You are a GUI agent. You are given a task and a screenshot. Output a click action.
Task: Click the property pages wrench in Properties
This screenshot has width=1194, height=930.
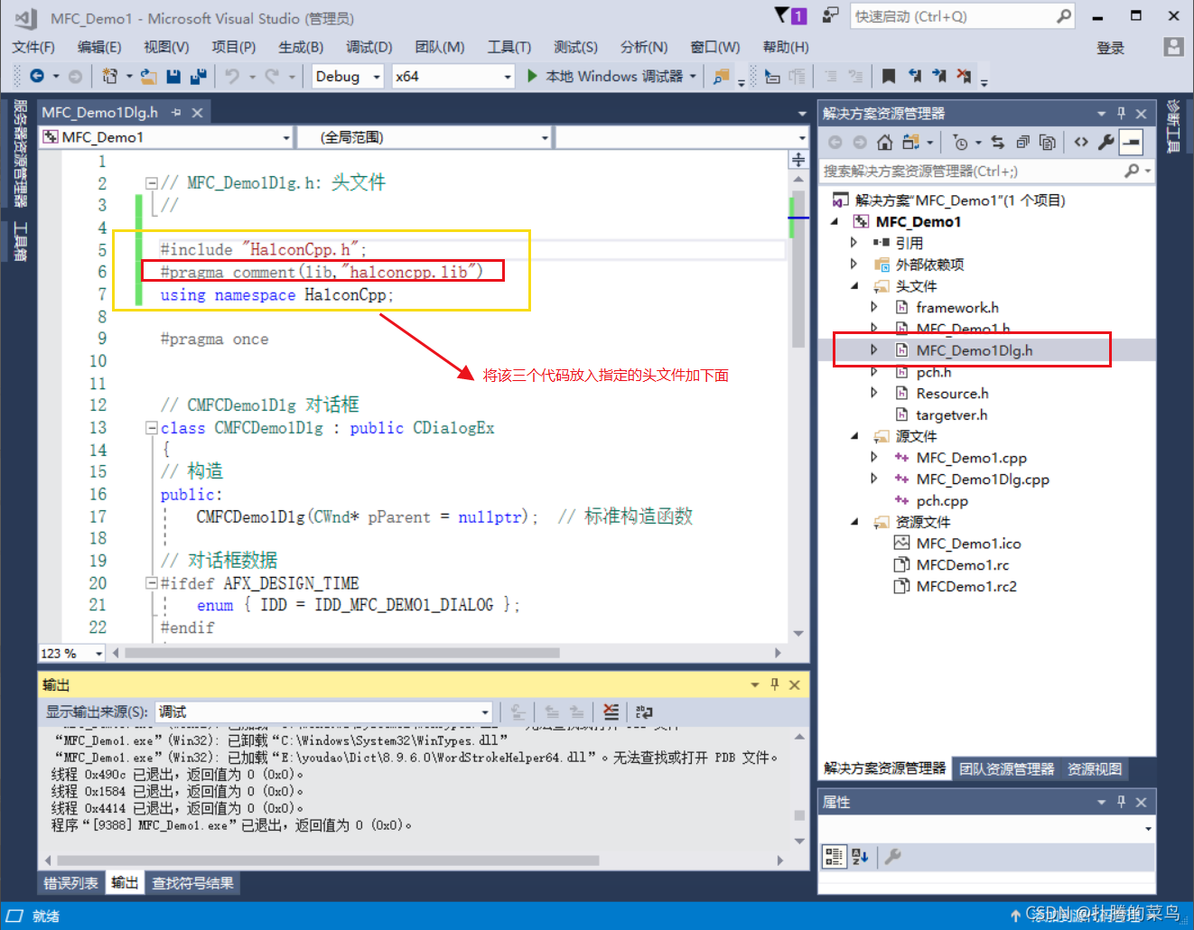892,856
